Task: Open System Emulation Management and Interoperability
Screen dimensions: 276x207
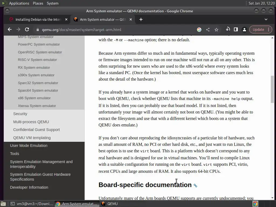Action: tap(41, 164)
